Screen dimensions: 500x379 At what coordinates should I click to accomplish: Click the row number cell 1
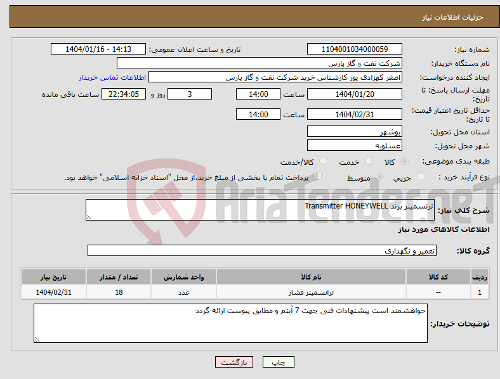tap(480, 292)
